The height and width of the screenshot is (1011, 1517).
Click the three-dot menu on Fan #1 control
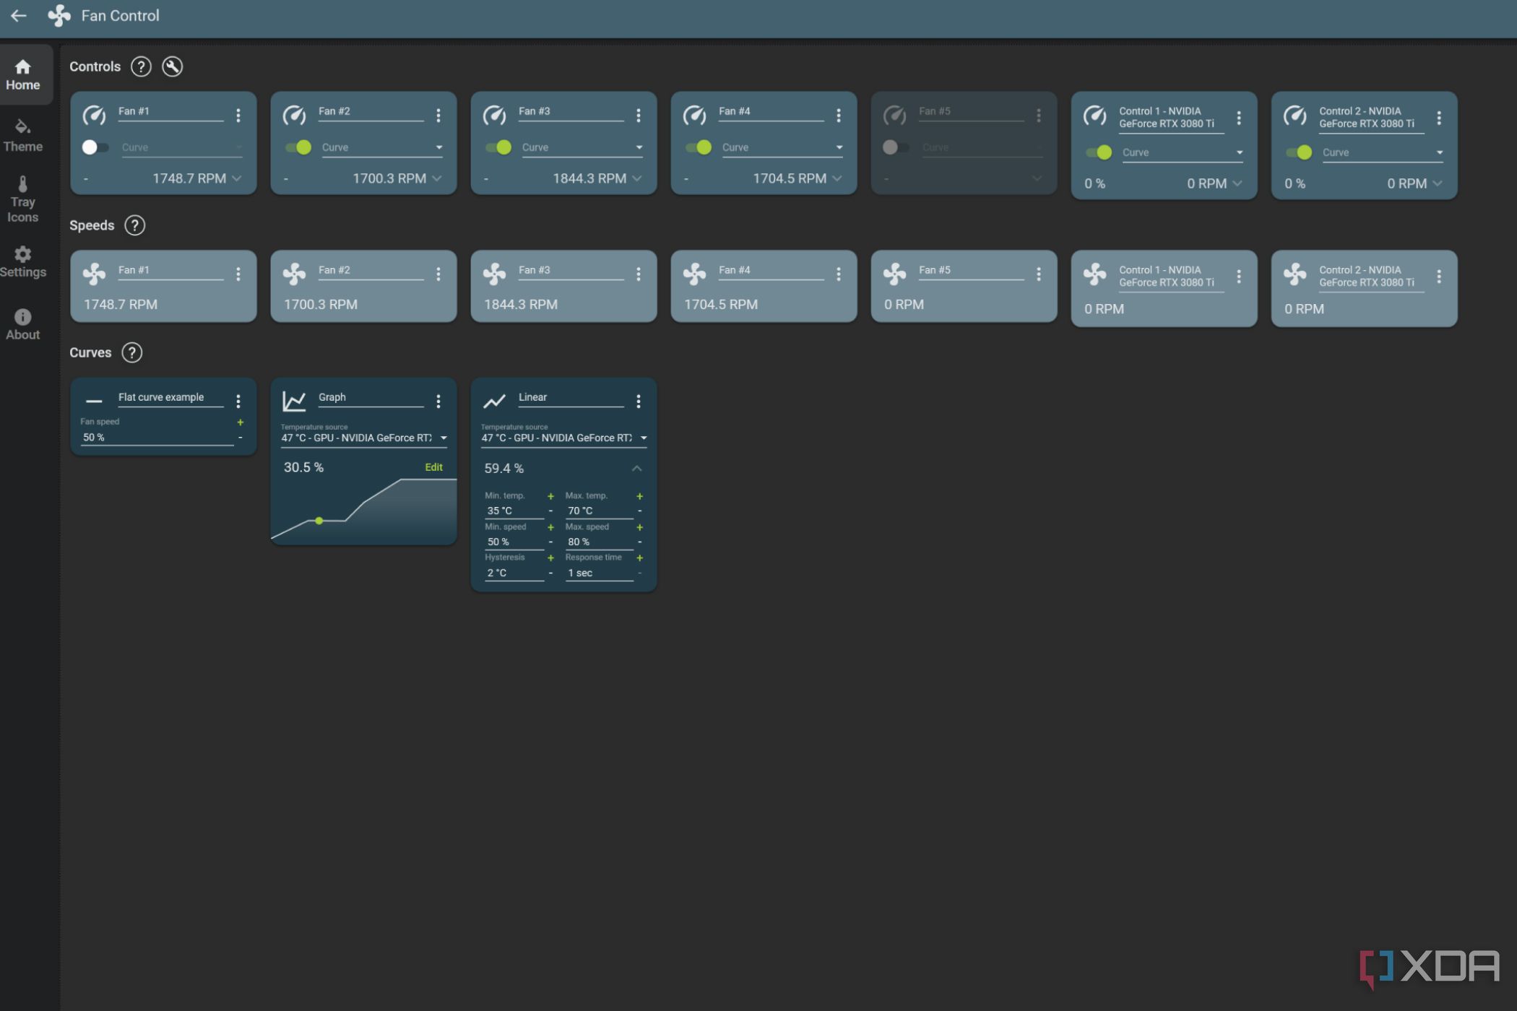click(x=238, y=114)
